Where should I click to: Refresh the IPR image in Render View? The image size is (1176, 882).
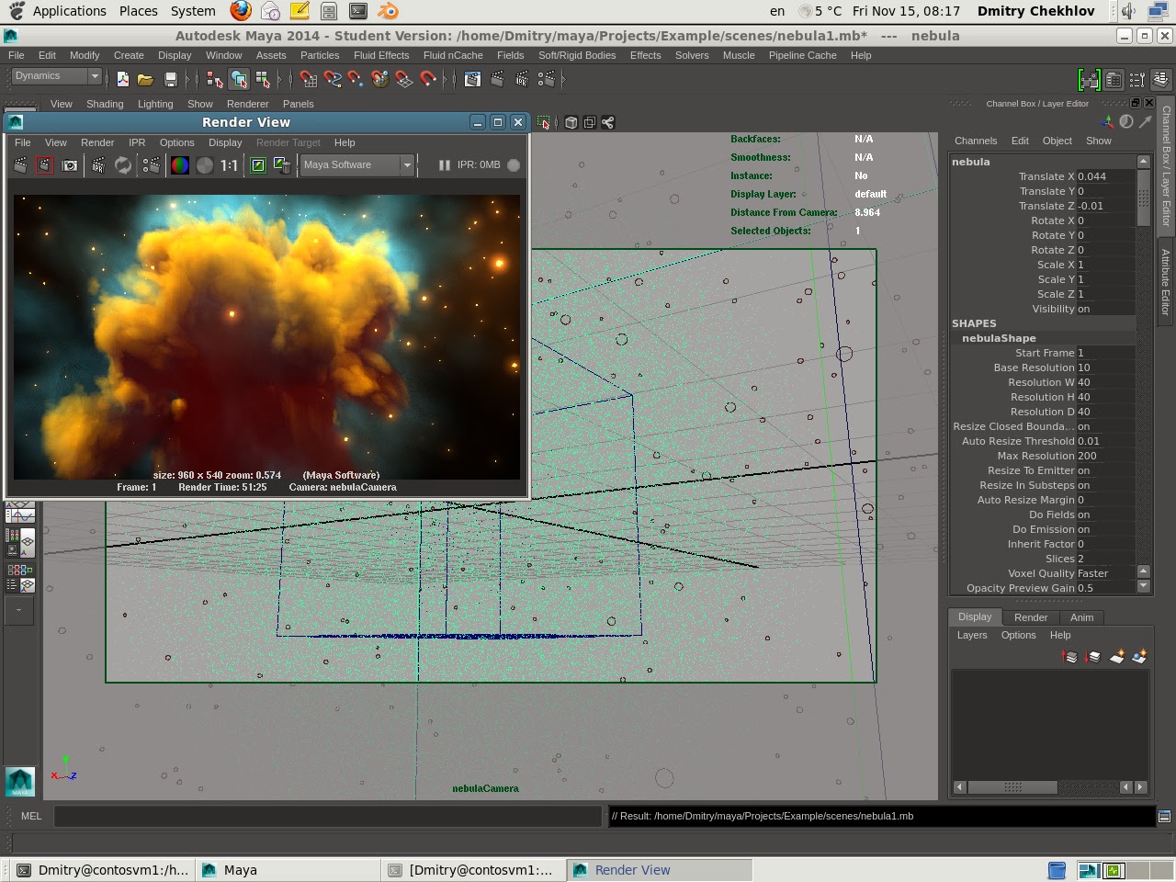coord(123,165)
